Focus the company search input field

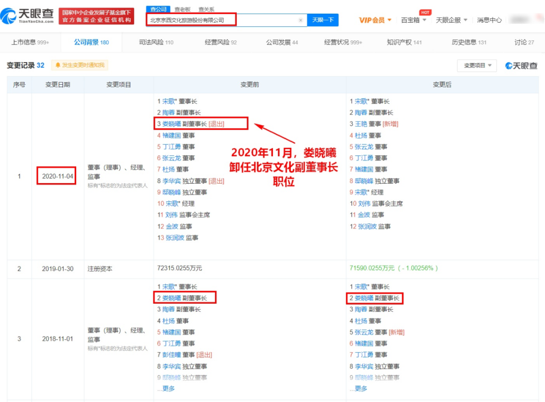click(226, 20)
